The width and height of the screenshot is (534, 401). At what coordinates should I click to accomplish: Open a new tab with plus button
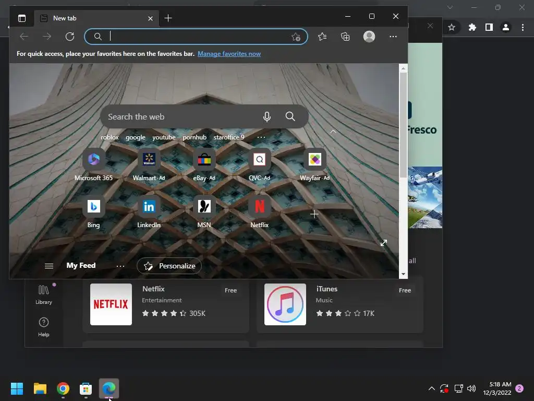point(168,18)
